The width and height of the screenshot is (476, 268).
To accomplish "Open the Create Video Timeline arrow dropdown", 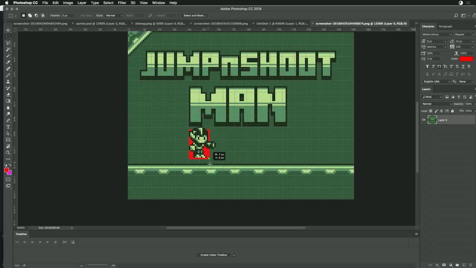I will click(x=234, y=255).
